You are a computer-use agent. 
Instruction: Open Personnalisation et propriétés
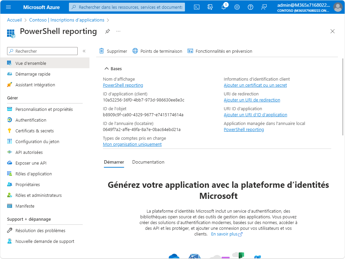point(45,109)
